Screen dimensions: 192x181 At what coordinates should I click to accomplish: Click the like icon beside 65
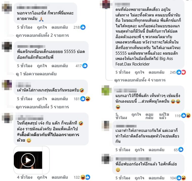pyautogui.click(x=181, y=150)
